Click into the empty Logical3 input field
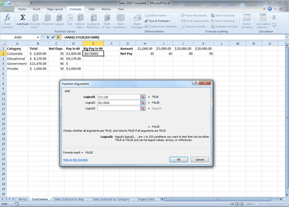 pyautogui.click(x=118, y=108)
